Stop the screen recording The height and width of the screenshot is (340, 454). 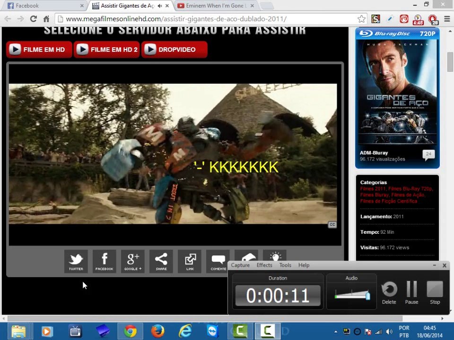click(435, 293)
